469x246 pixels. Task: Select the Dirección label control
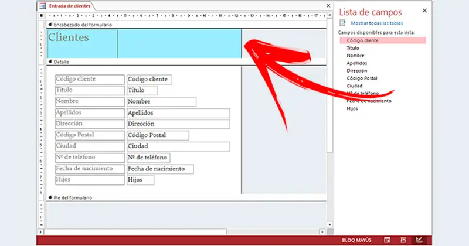tap(90, 124)
